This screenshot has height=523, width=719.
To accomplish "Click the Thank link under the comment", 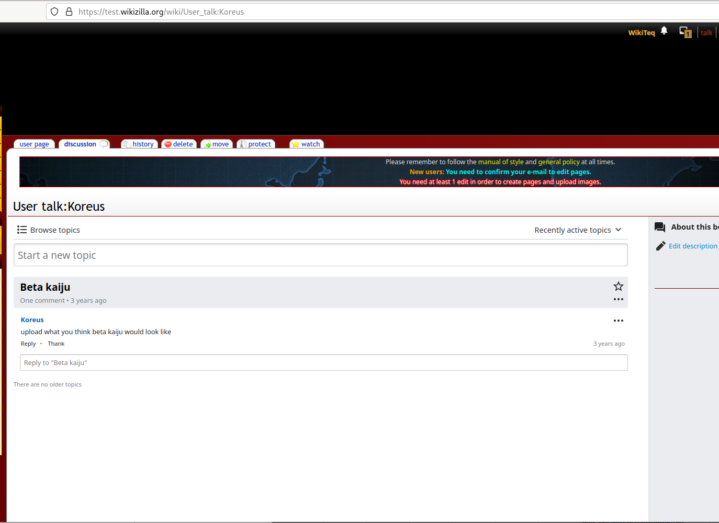I will pos(56,344).
